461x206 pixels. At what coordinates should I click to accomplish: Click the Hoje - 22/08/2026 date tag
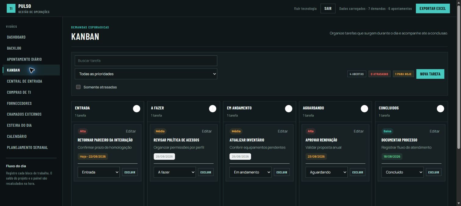(x=93, y=156)
